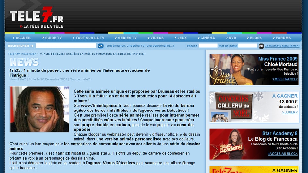The width and height of the screenshot is (308, 173).
Task: Click the Le Blog de Francesca heading
Action: click(x=273, y=139)
